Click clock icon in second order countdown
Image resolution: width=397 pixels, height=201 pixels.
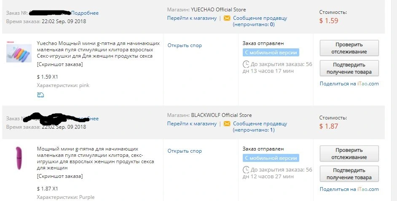pyautogui.click(x=246, y=170)
